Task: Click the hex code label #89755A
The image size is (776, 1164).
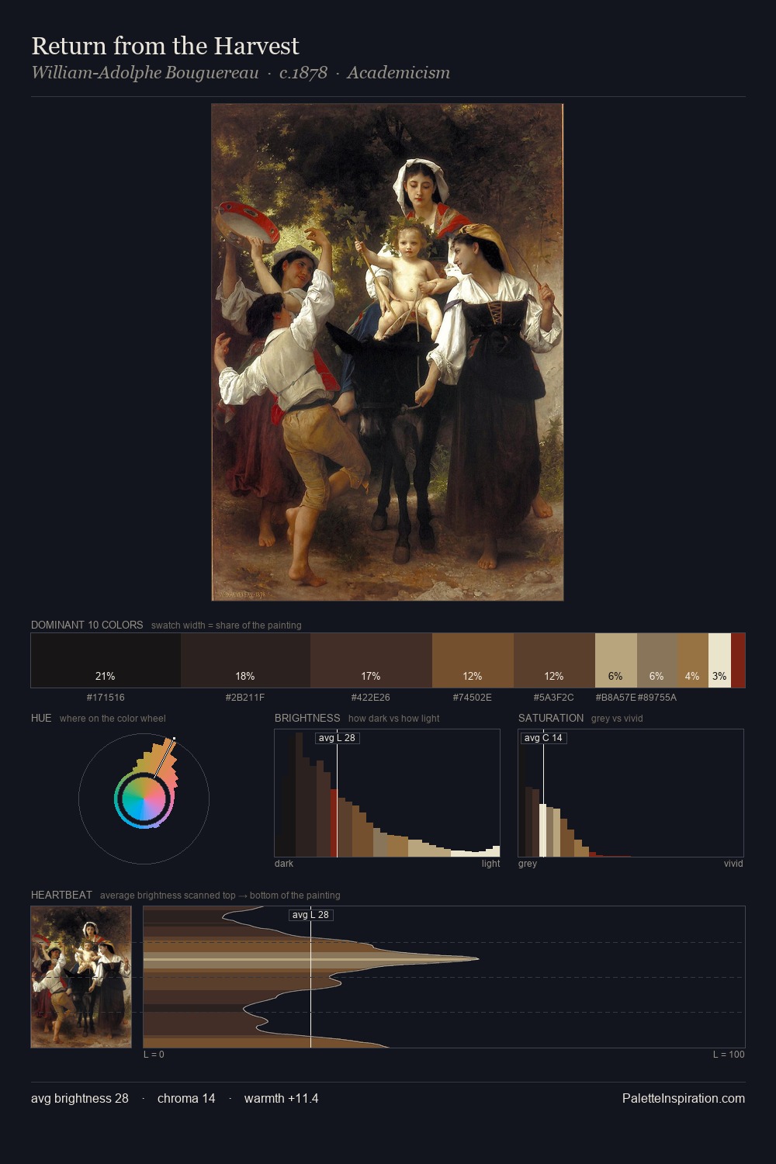Action: click(657, 698)
